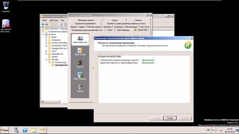The width and height of the screenshot is (239, 134).
Task: Click the EN language indicator
Action: [208, 130]
